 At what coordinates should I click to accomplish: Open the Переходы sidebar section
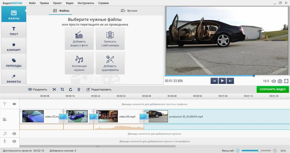[14, 62]
